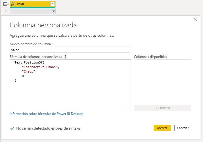
Task: Click the "Fórmula de columna personalizada" label
Action: click(x=36, y=57)
